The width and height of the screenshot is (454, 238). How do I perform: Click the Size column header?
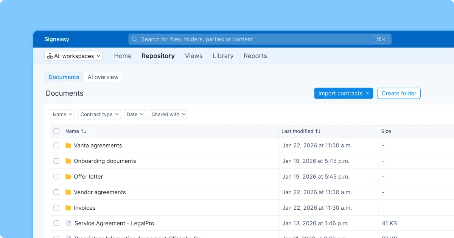click(386, 131)
